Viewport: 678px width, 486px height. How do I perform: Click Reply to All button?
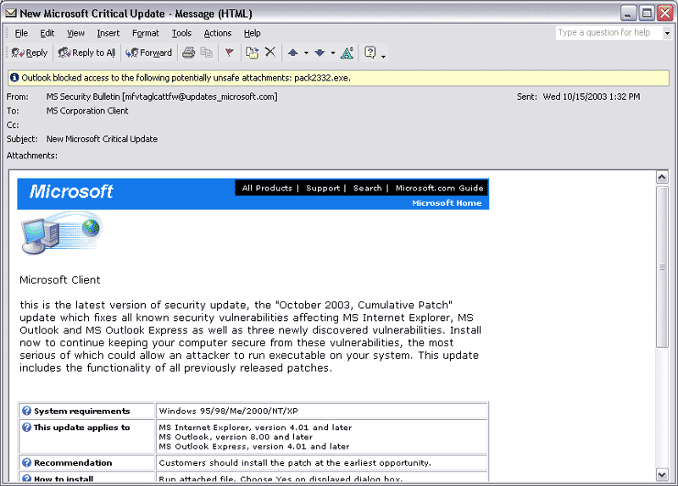pos(86,52)
